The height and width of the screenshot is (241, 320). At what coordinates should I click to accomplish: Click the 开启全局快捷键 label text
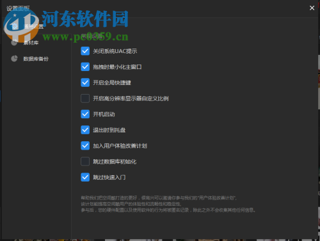pos(112,82)
